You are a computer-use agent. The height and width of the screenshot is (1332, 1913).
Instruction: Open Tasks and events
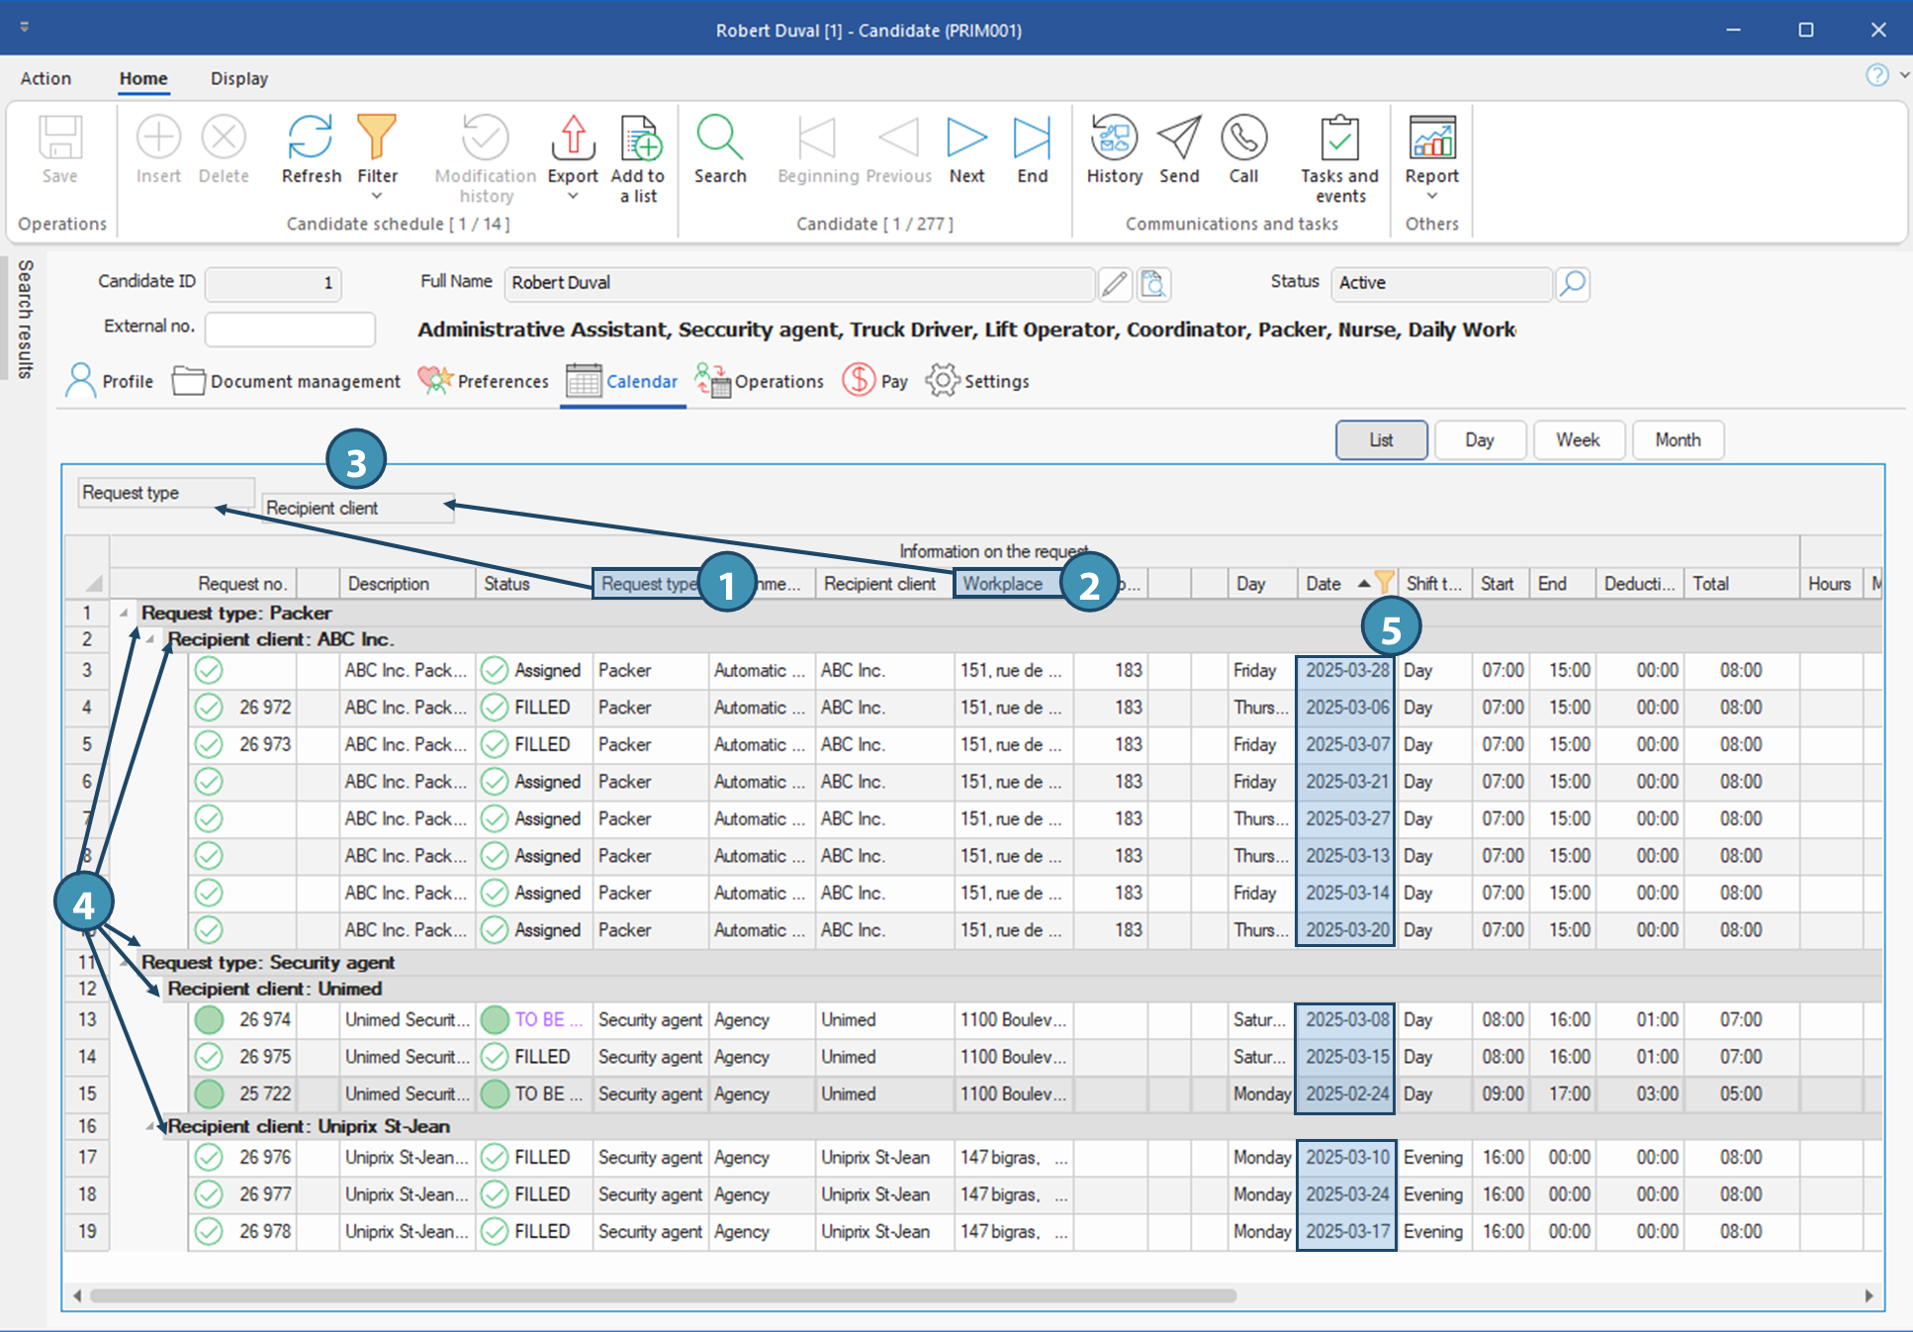pos(1339,139)
